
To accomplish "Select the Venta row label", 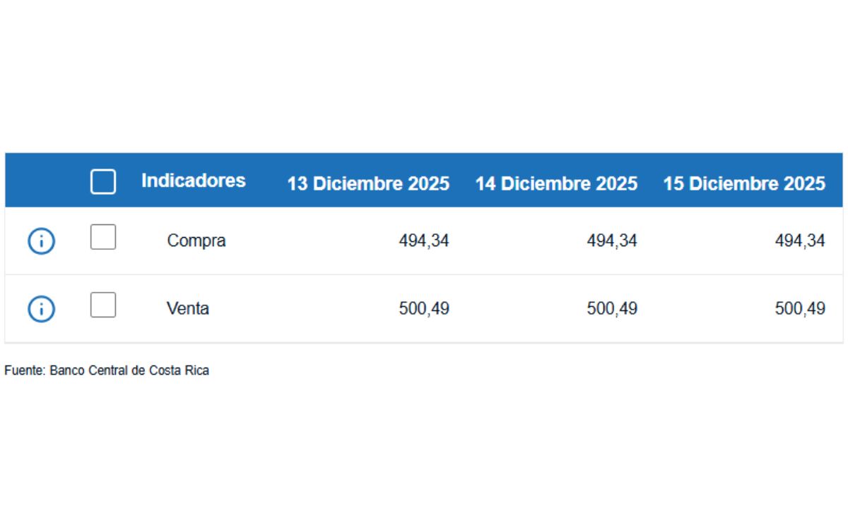I will click(187, 308).
